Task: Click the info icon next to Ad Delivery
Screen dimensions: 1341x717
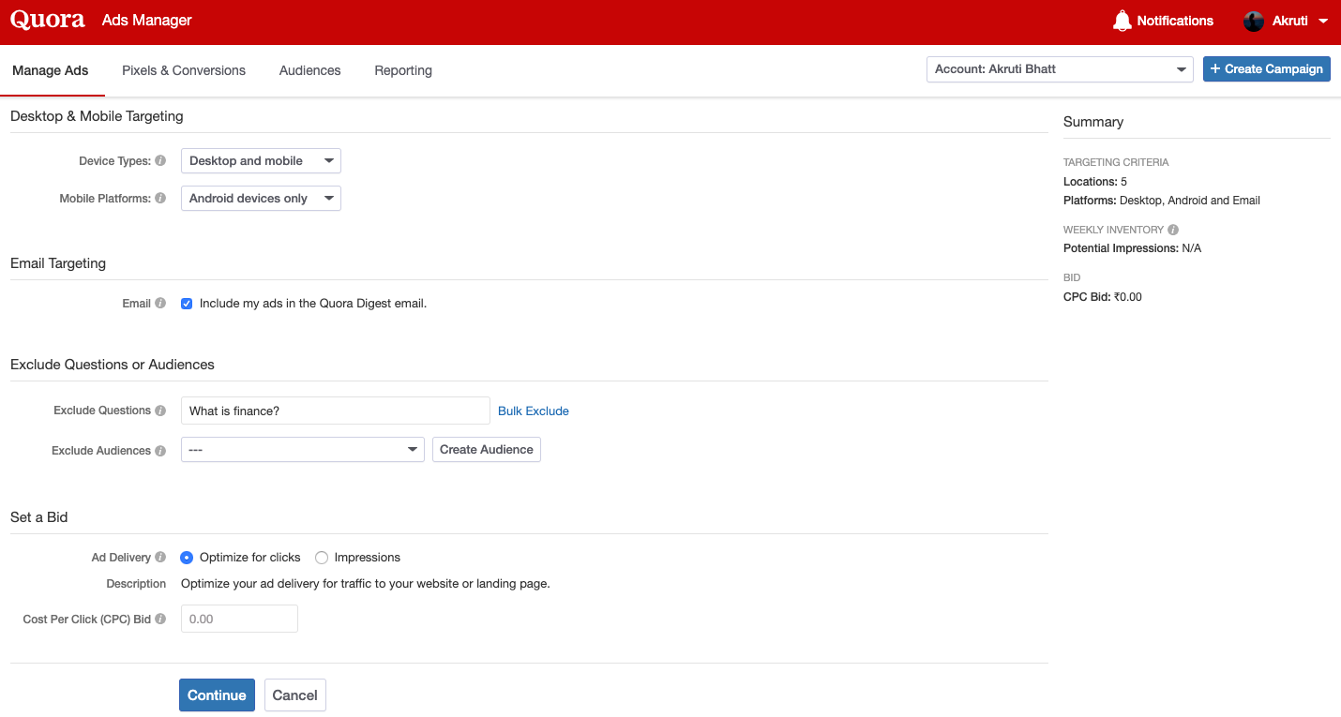Action: coord(160,558)
